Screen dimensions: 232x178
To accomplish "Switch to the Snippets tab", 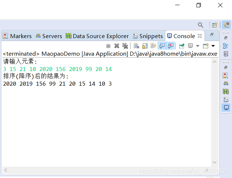I will [x=148, y=36].
